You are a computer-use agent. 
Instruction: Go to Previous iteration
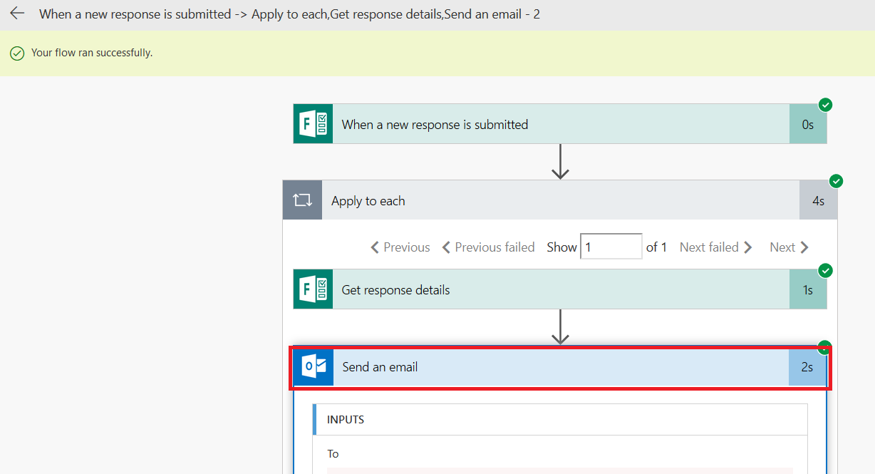point(400,247)
